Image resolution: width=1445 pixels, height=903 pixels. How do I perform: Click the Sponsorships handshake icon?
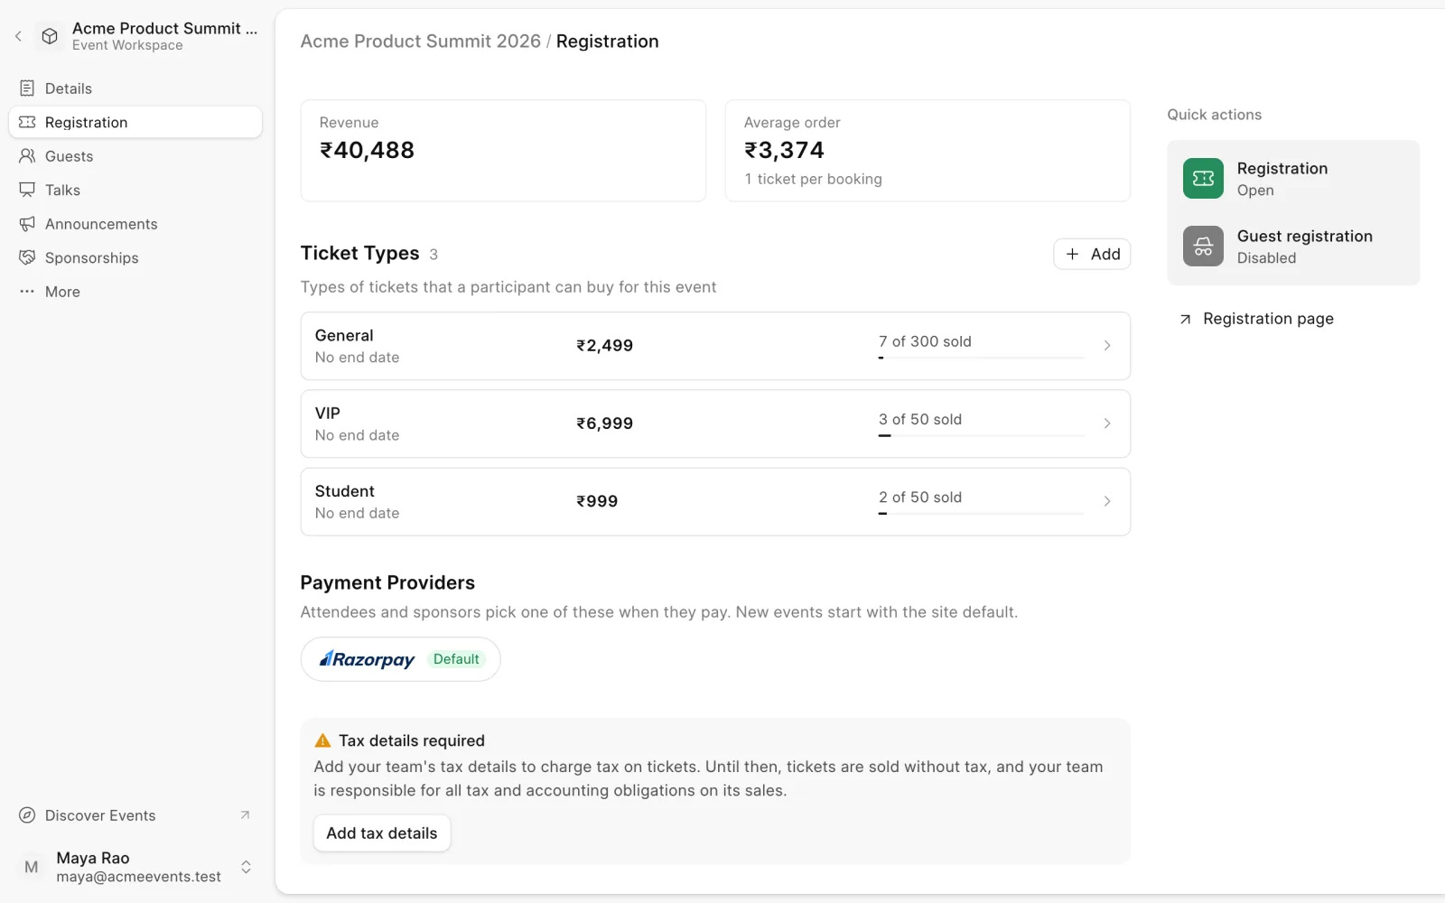pos(27,257)
